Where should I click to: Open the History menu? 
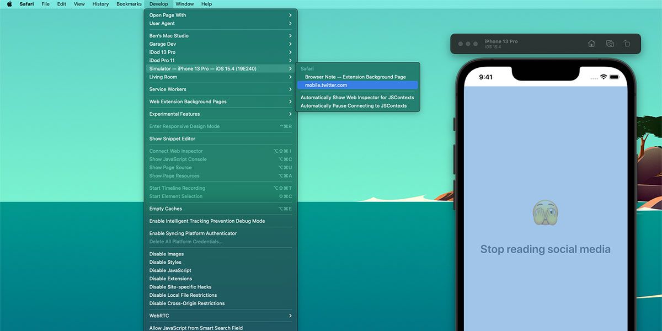click(x=100, y=4)
